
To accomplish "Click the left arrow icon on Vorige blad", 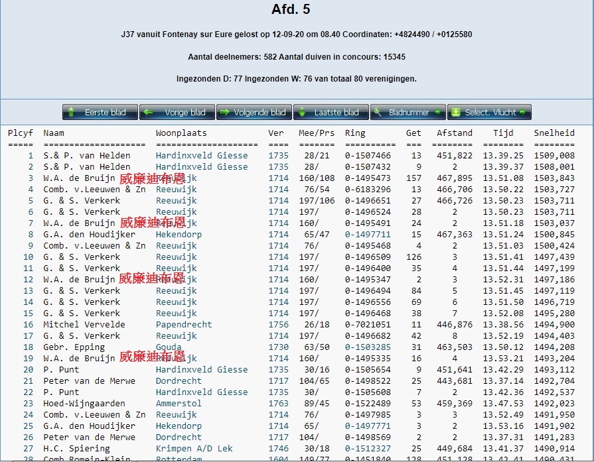I will pyautogui.click(x=148, y=113).
